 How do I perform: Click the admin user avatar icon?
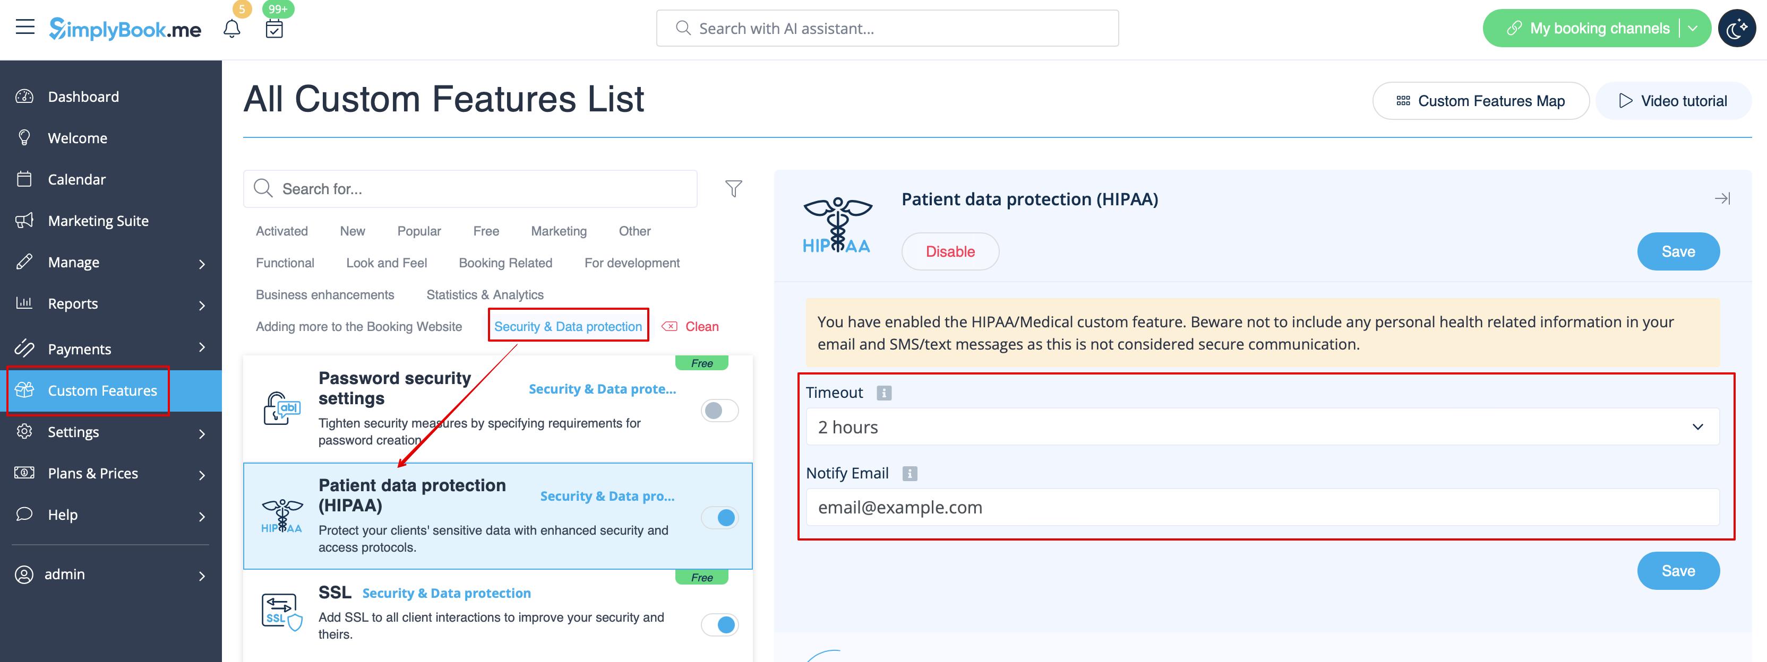(x=24, y=574)
